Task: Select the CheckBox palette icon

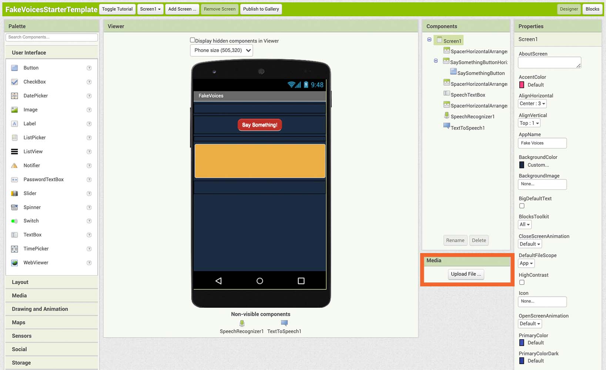Action: pos(14,82)
